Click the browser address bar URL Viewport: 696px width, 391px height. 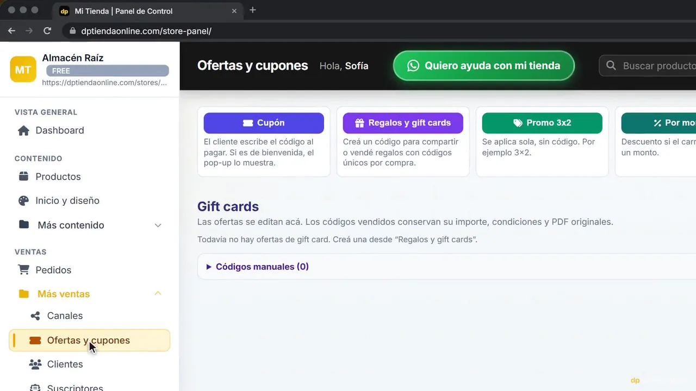pyautogui.click(x=146, y=31)
